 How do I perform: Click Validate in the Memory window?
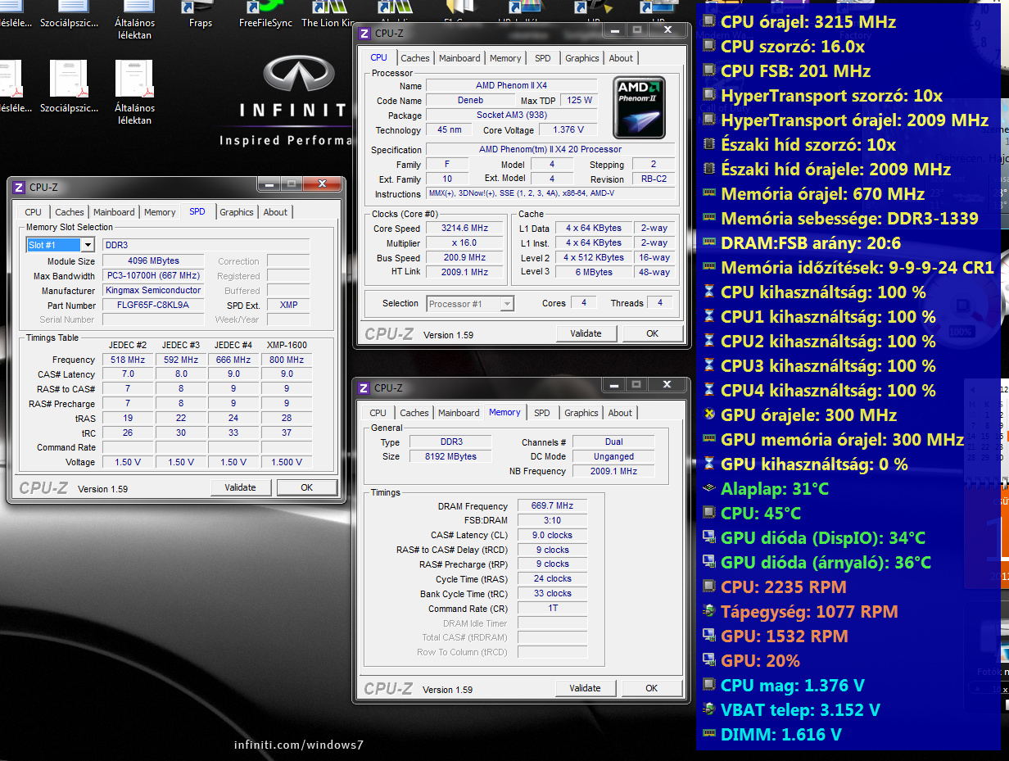click(x=586, y=688)
